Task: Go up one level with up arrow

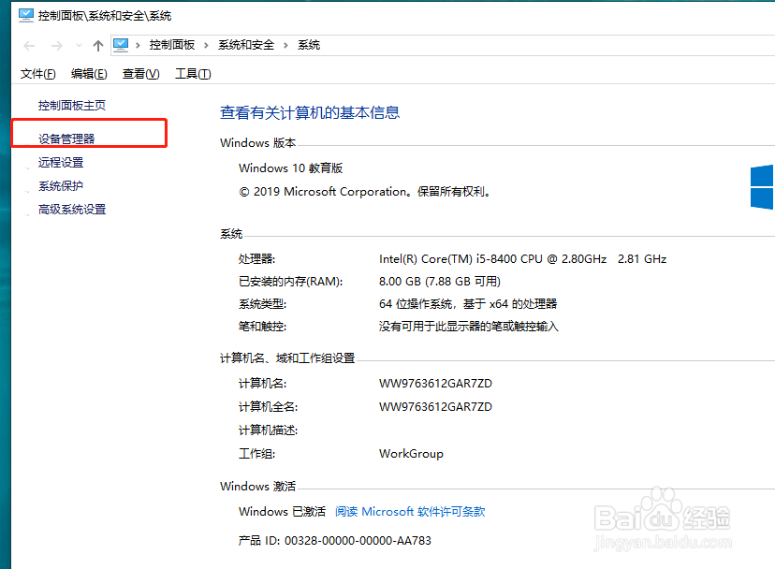Action: [x=98, y=46]
